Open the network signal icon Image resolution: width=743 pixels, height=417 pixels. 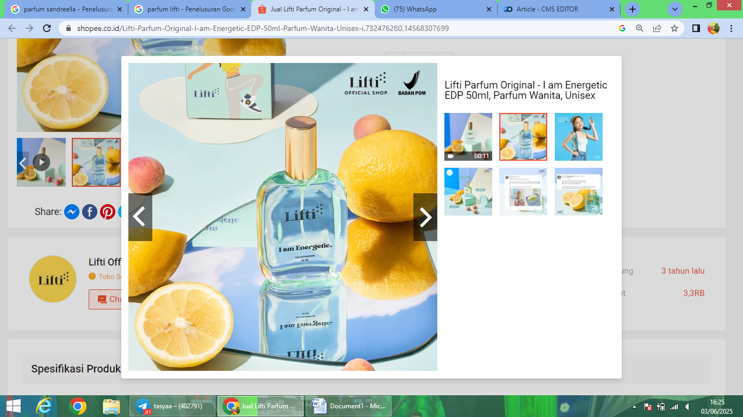click(x=674, y=407)
